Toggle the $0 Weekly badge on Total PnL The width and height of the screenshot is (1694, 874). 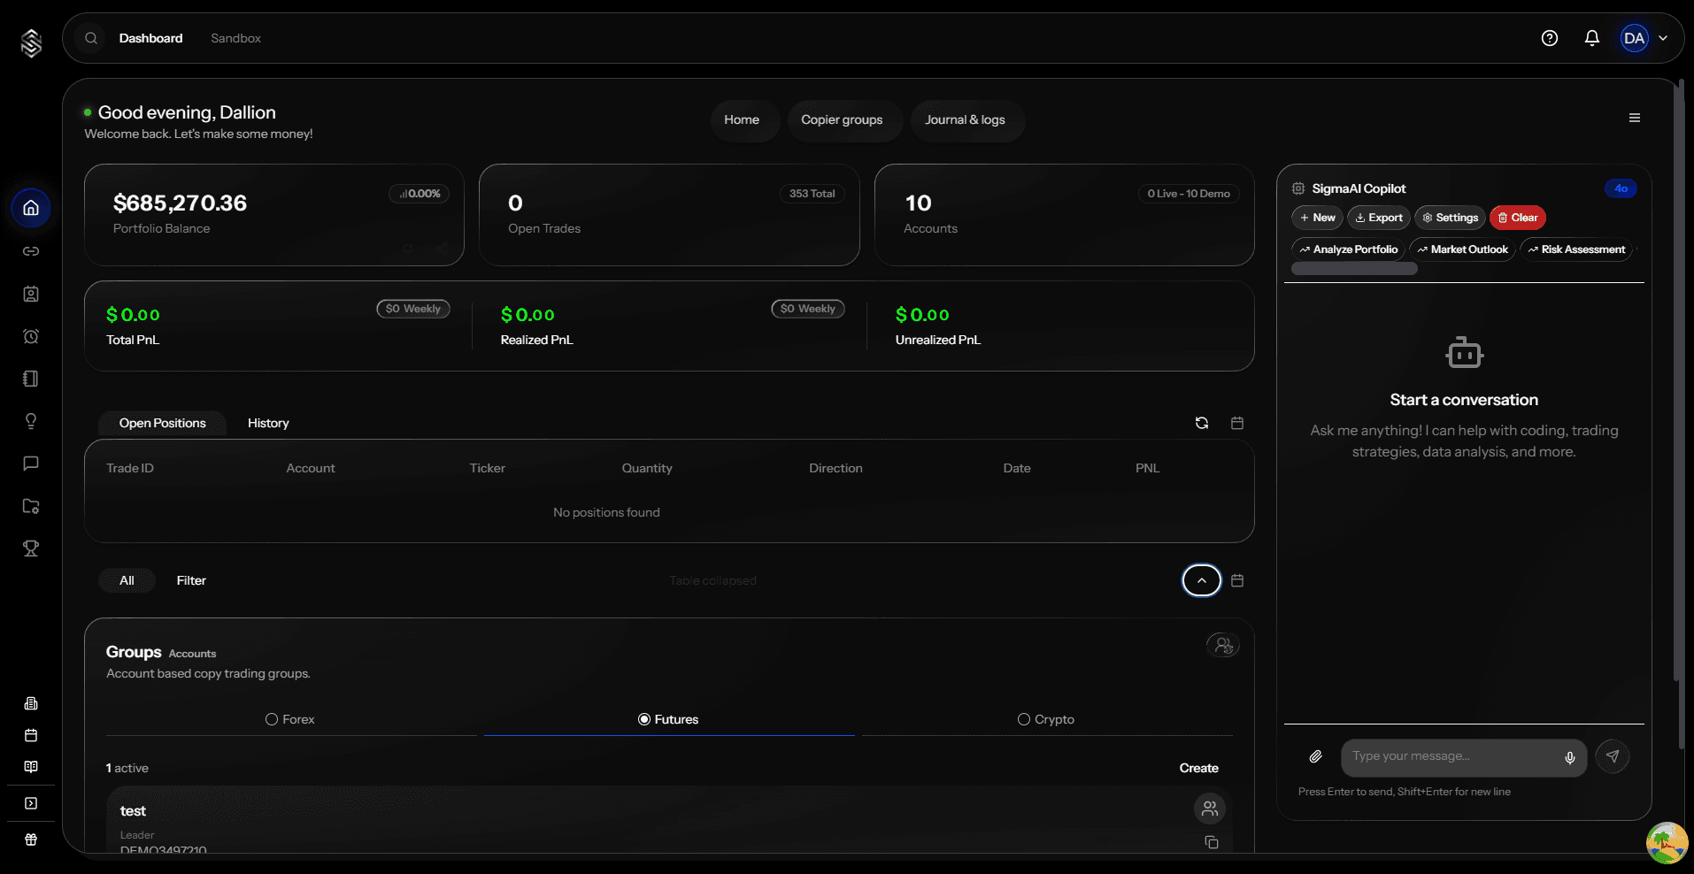click(x=413, y=309)
